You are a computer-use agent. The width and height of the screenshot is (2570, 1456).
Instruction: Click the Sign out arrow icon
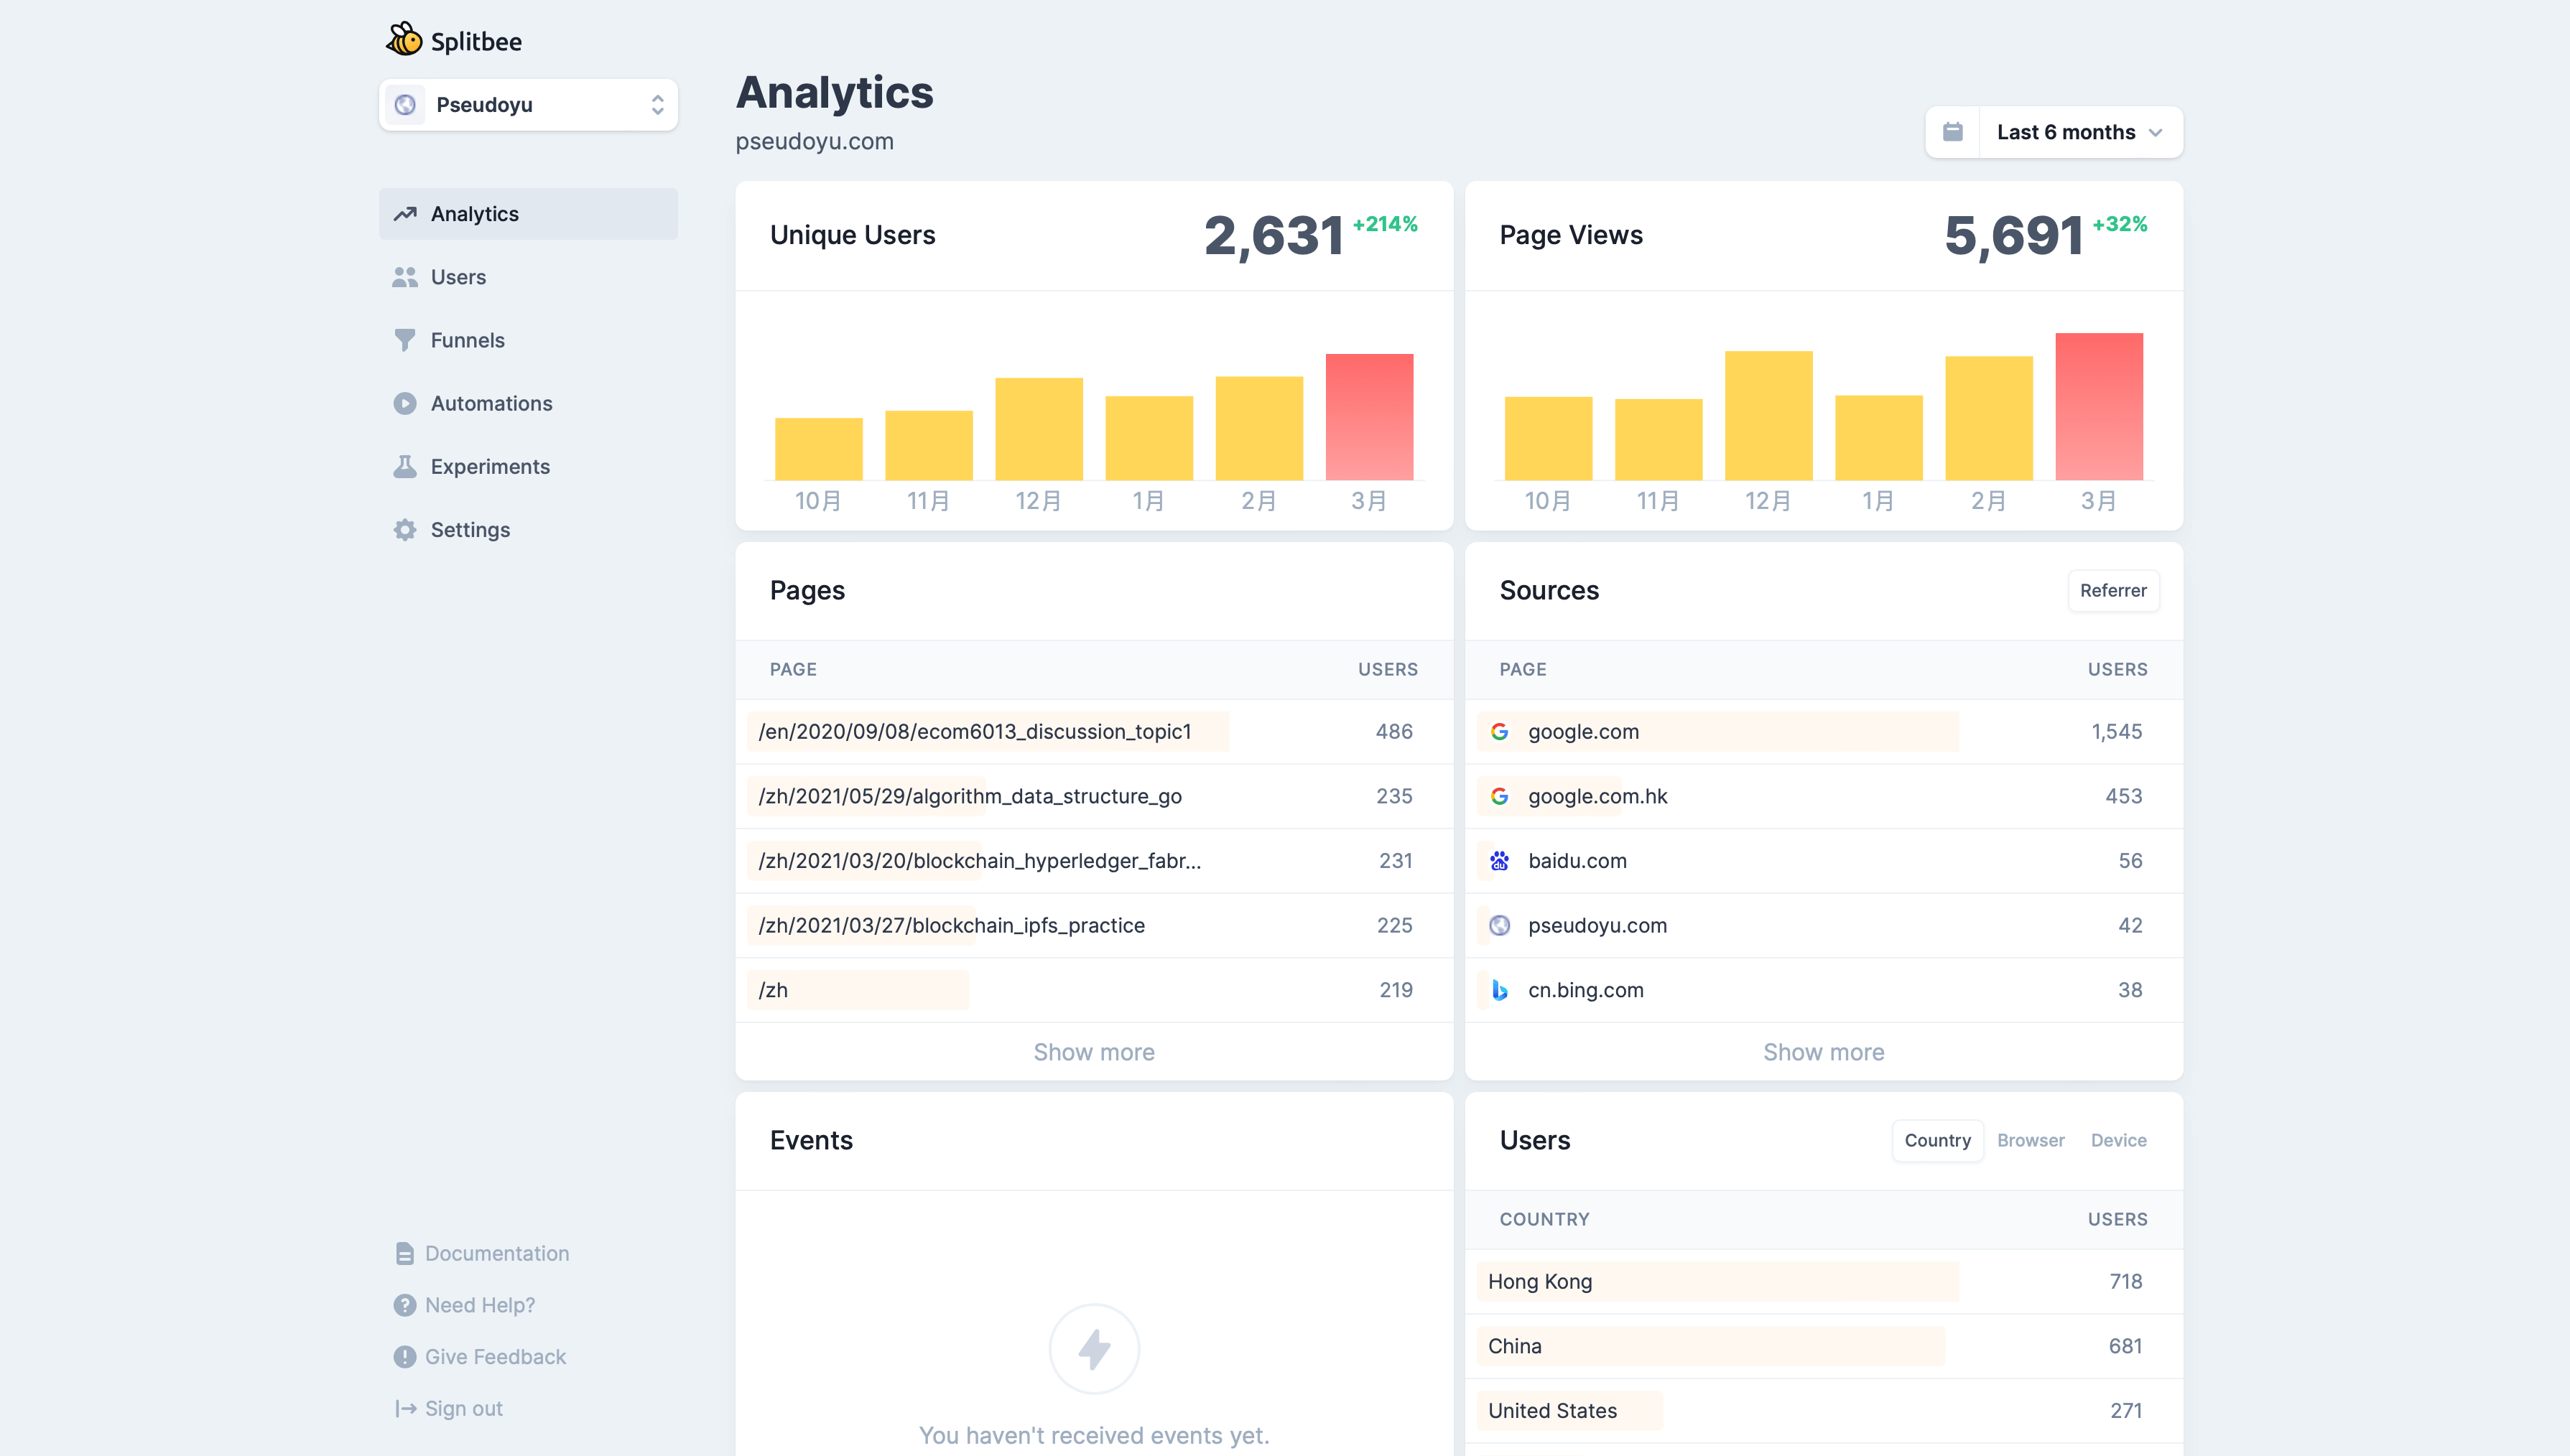coord(405,1408)
